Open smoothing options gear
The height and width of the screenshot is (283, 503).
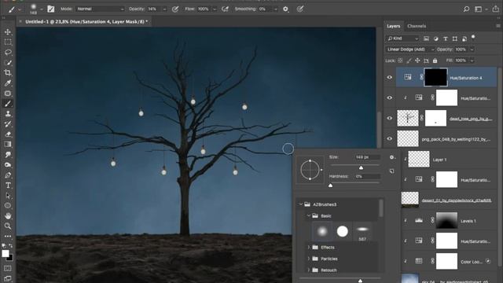click(285, 9)
